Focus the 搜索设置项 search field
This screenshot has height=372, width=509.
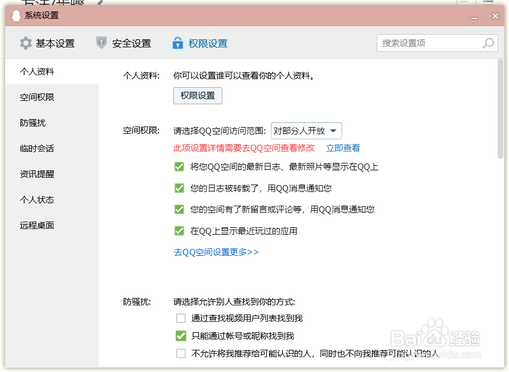437,43
